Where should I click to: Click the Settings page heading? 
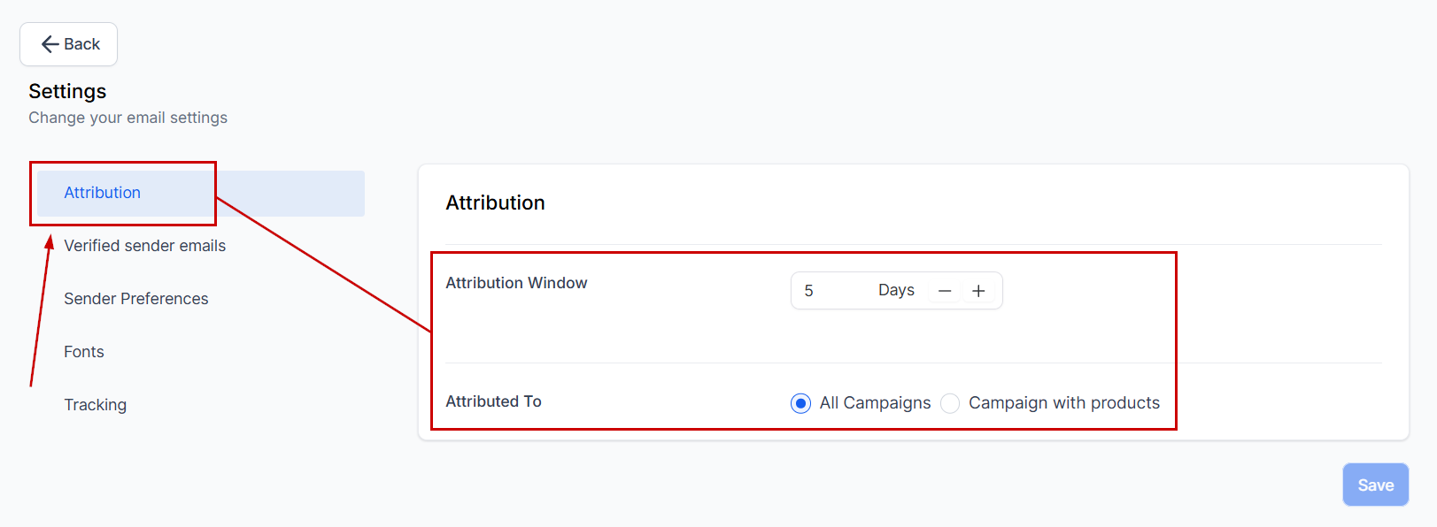tap(67, 91)
